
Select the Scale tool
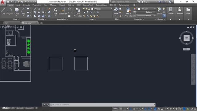[39, 16]
